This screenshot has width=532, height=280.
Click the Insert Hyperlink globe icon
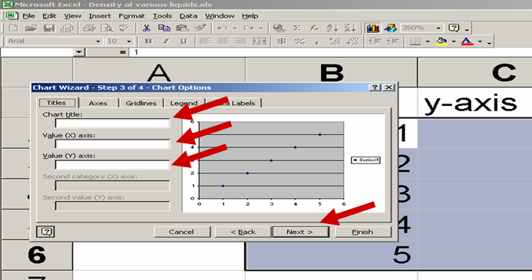tap(279, 28)
